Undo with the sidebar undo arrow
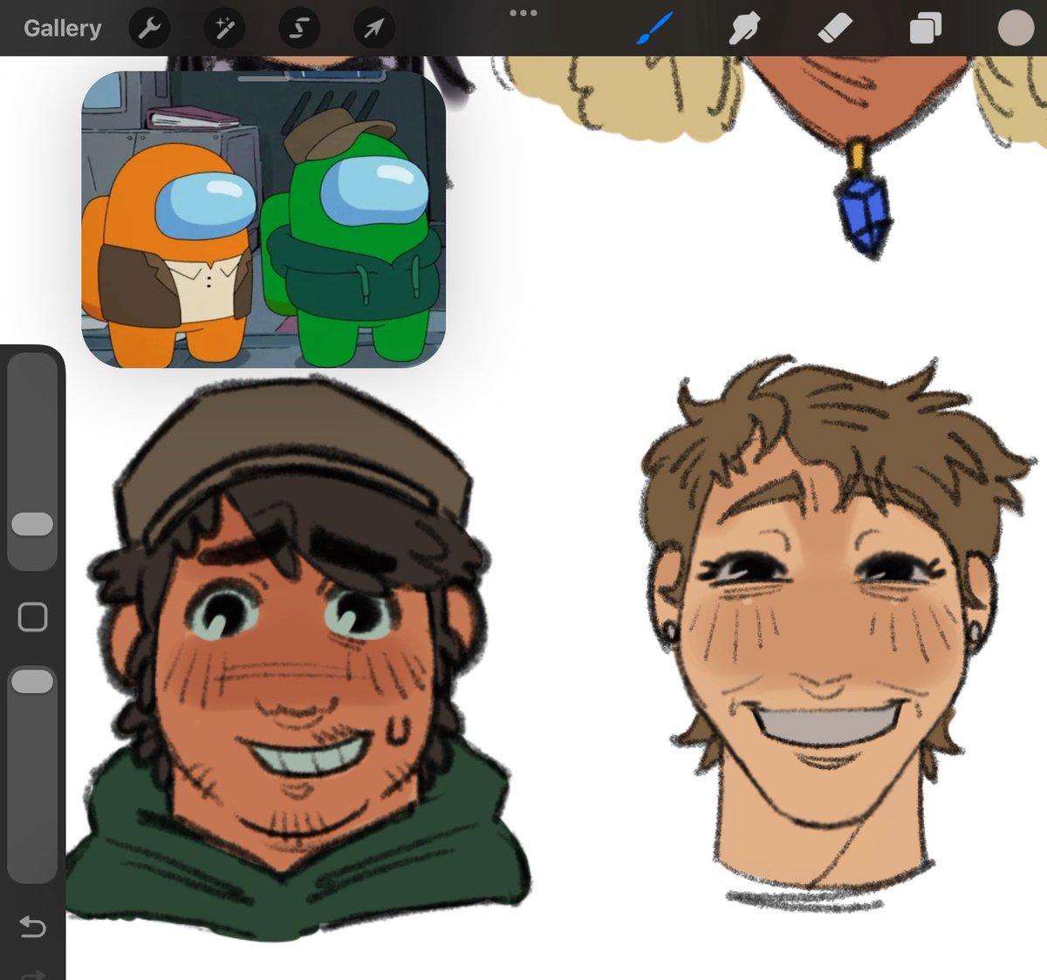 [x=32, y=926]
